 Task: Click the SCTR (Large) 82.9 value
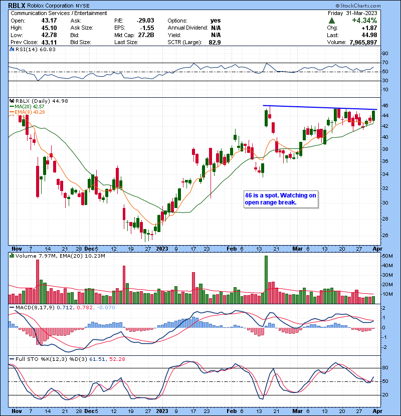[215, 42]
